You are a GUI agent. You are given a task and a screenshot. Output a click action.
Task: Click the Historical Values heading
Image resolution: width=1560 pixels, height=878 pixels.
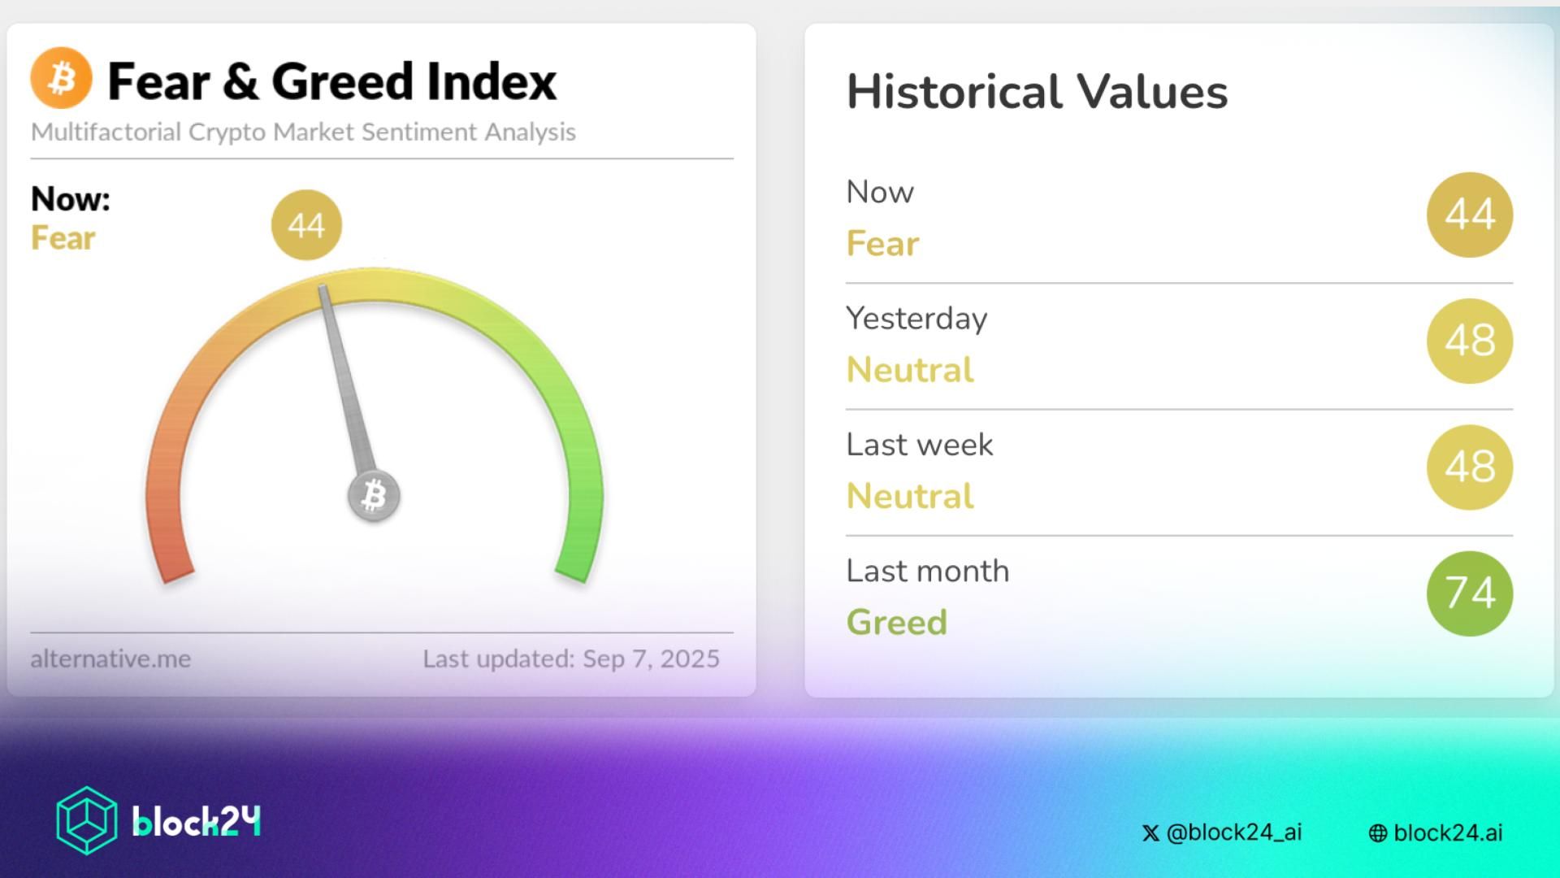click(x=1037, y=91)
